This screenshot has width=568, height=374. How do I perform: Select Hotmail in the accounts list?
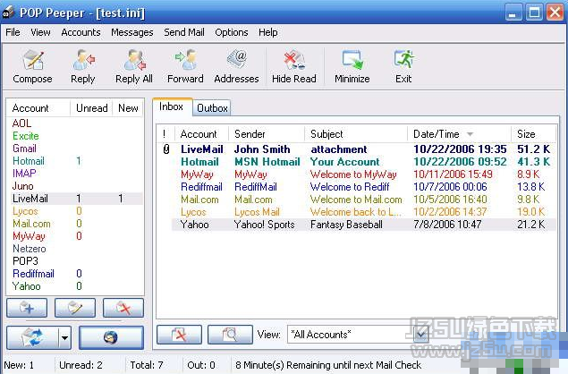(x=29, y=161)
